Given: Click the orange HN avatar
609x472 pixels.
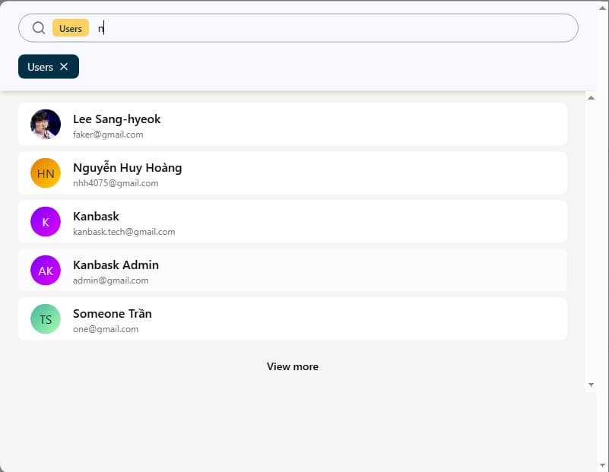Looking at the screenshot, I should (46, 173).
